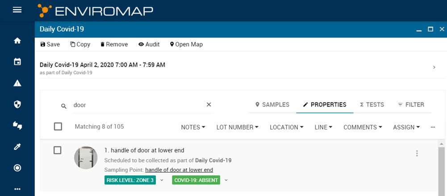Switch to the SAMPLES tab
This screenshot has width=447, height=196.
[x=272, y=105]
